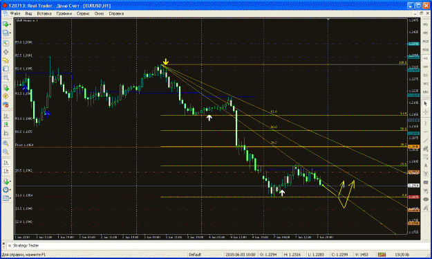Viewport: 432px width, 259px height.
Task: Select the Text (A) tool
Action: [x=426, y=166]
